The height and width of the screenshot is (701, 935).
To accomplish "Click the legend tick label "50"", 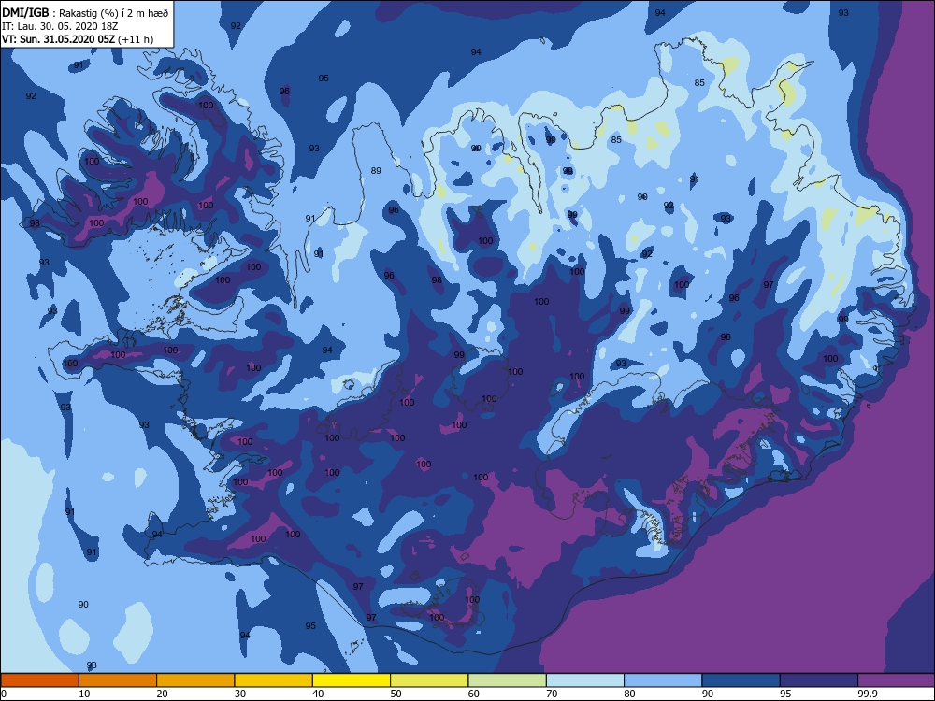I will [396, 694].
